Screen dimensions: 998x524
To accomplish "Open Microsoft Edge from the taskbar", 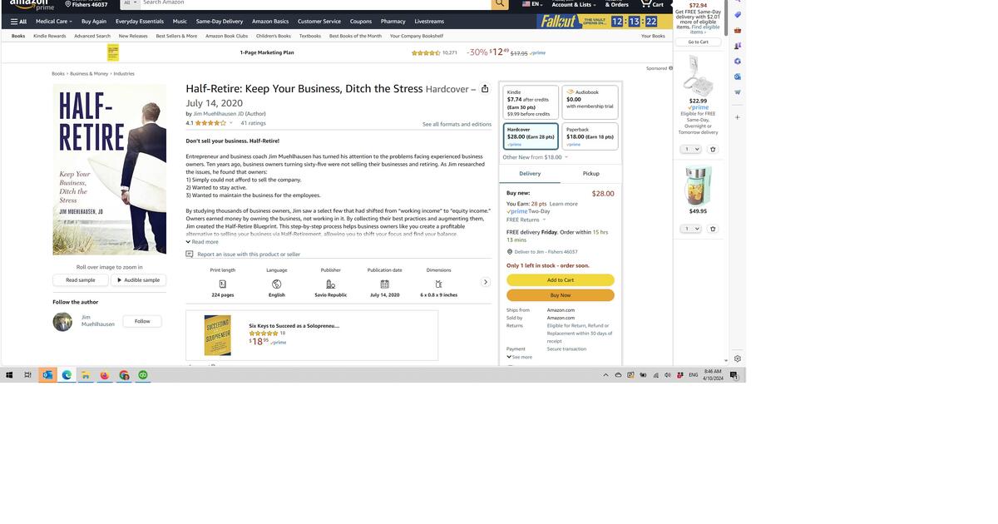I will pyautogui.click(x=67, y=375).
